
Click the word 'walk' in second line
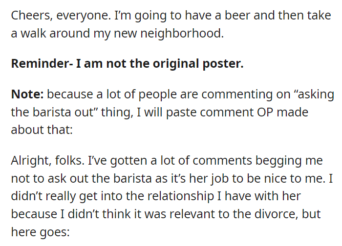pos(33,34)
